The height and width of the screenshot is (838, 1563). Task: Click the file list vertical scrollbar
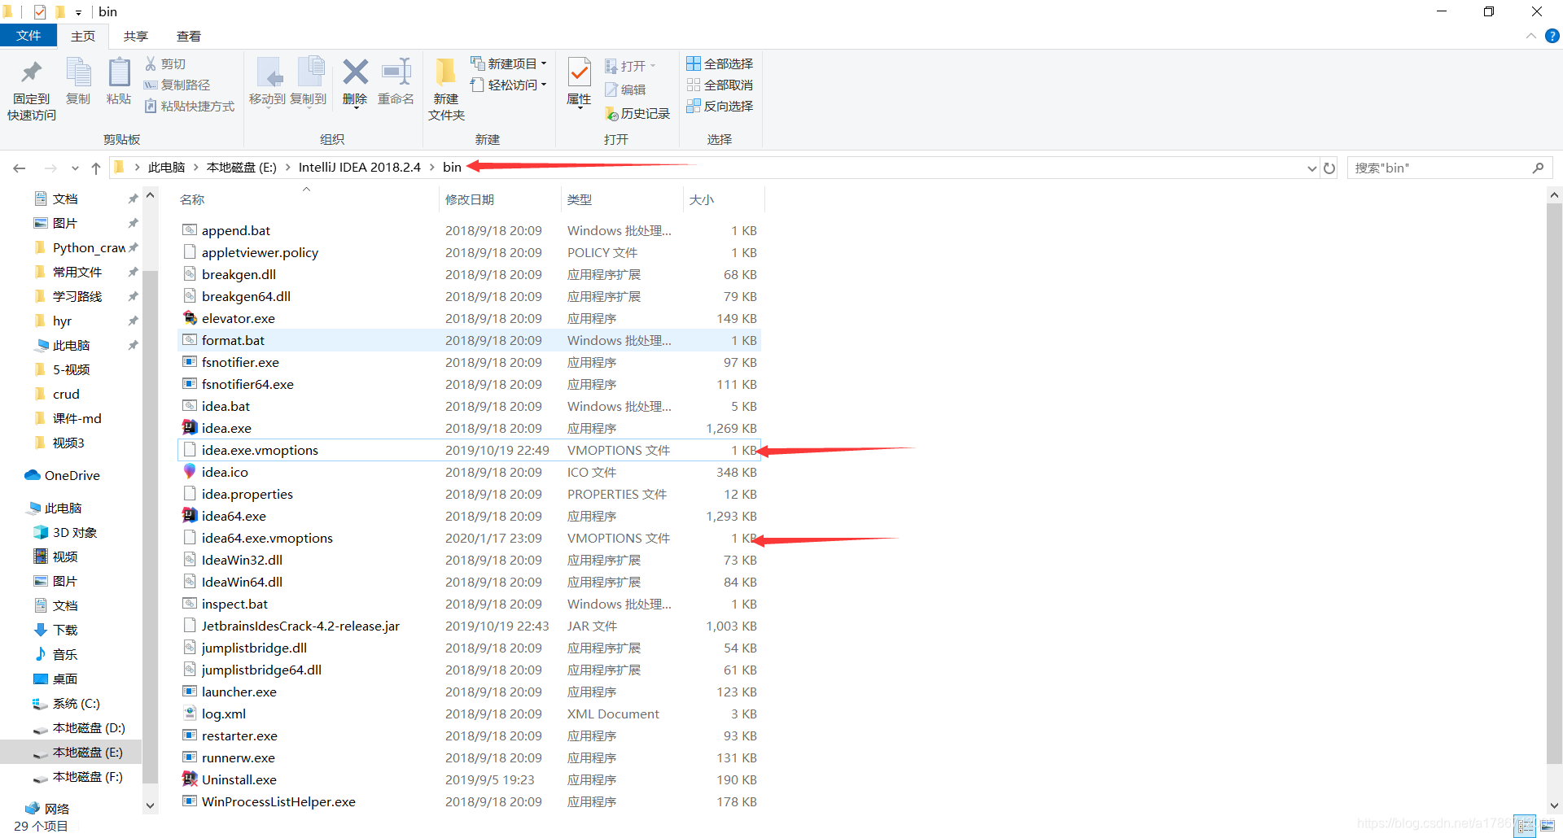pos(1554,485)
